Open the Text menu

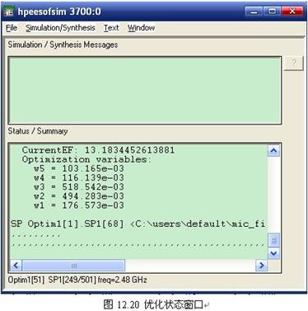tap(111, 28)
